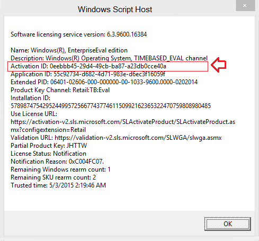Image resolution: width=259 pixels, height=241 pixels.
Task: Click the Extended PID 06401-02606 line
Action: [104, 82]
